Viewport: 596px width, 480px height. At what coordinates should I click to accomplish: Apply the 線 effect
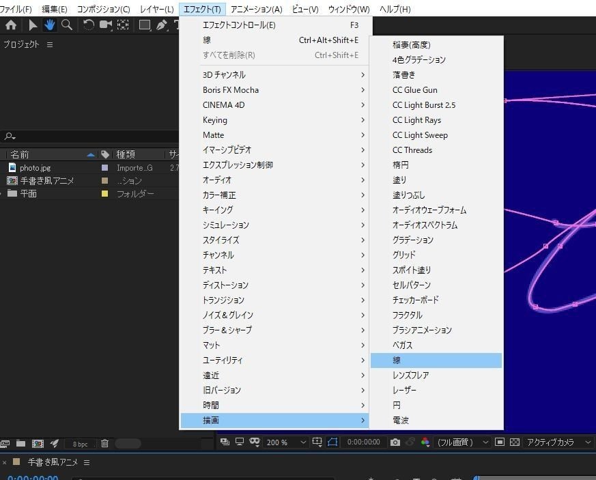point(397,360)
